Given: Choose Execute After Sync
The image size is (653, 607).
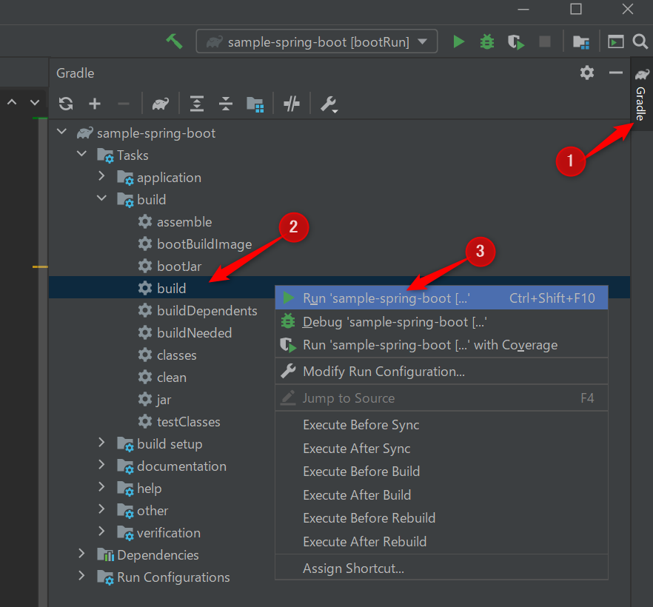Looking at the screenshot, I should [x=441, y=449].
